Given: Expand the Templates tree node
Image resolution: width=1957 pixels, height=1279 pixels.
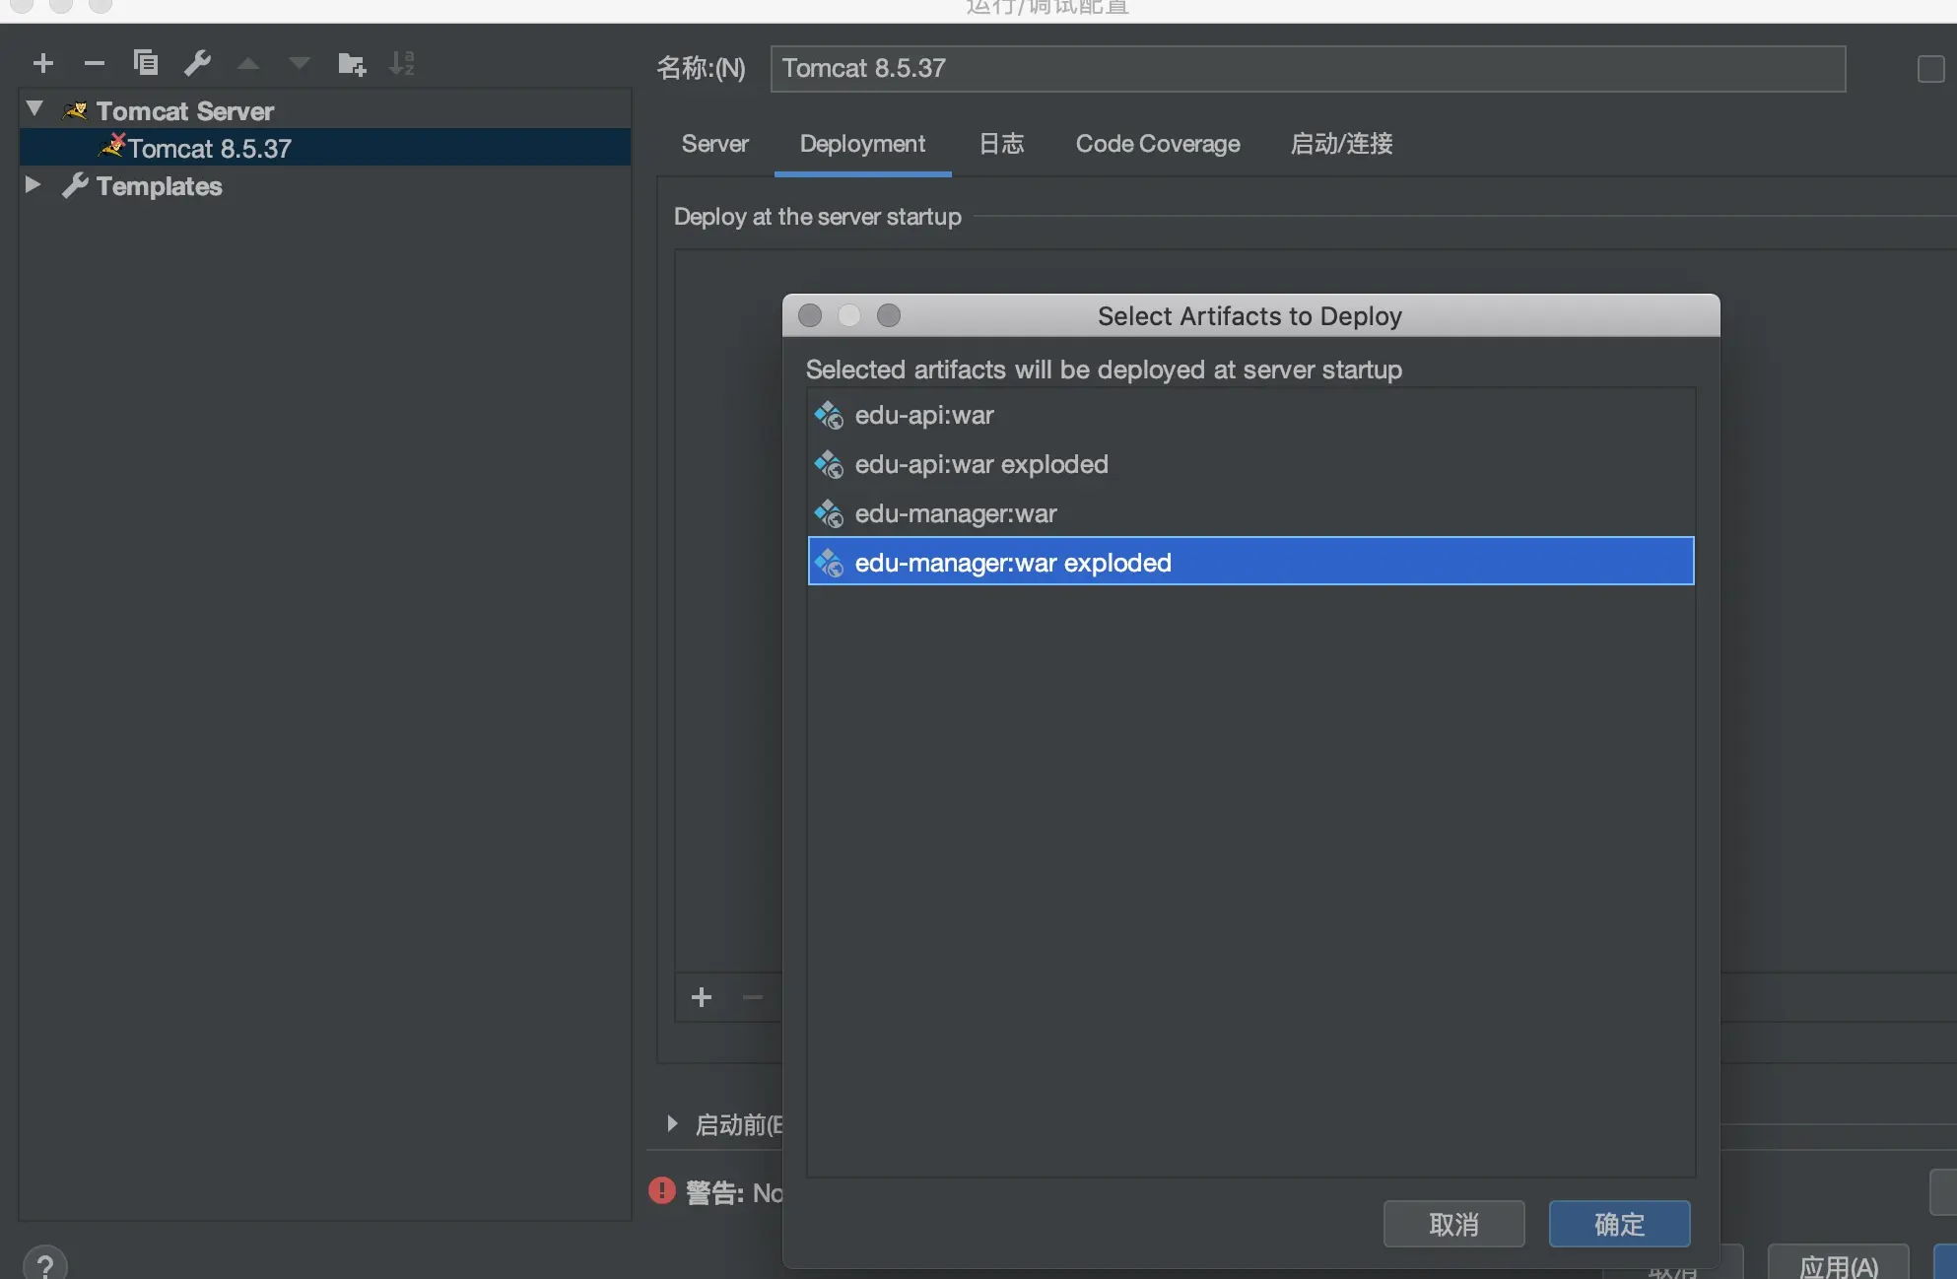Looking at the screenshot, I should (x=33, y=184).
